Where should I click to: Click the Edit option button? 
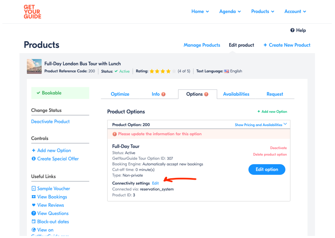point(267,169)
